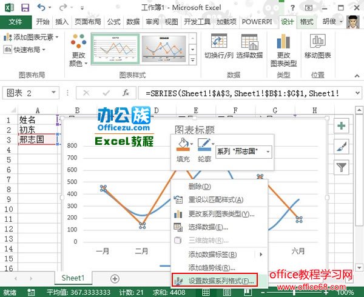The image size is (364, 297).
Task: Expand chart styles gallery more arrow
Action: [x=192, y=60]
